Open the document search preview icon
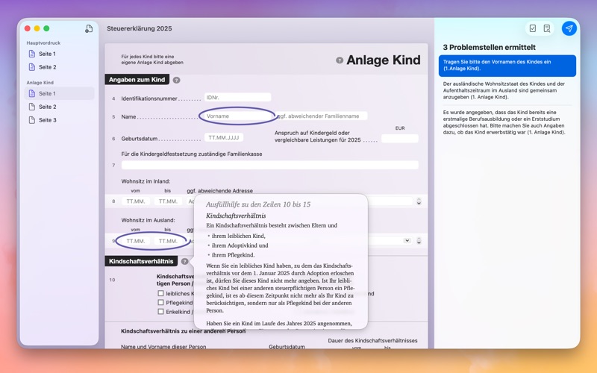Viewport: 597px width, 373px height. [547, 28]
